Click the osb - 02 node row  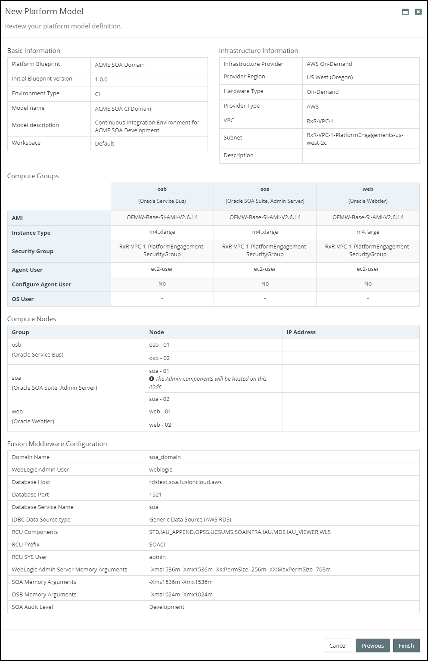tap(159, 357)
